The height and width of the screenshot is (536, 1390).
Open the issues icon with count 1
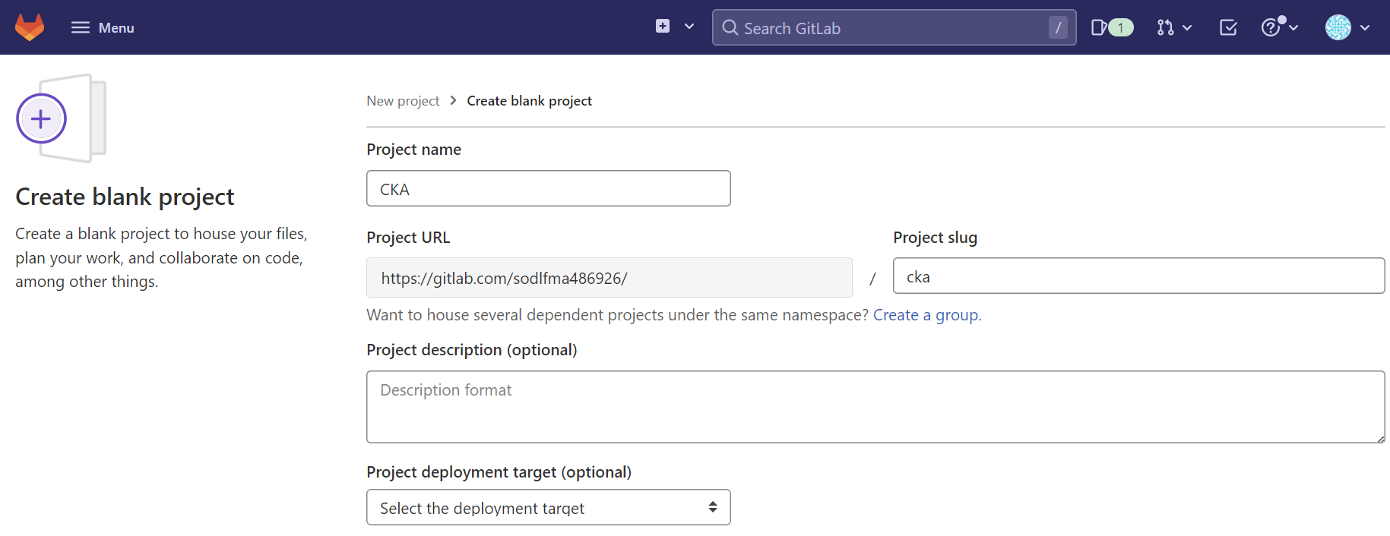[1111, 28]
